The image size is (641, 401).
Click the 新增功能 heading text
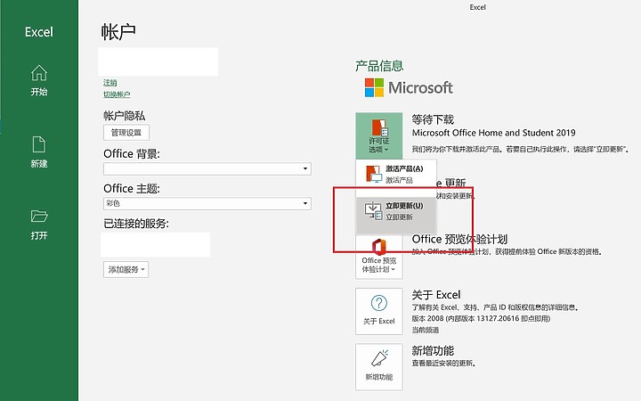point(433,351)
